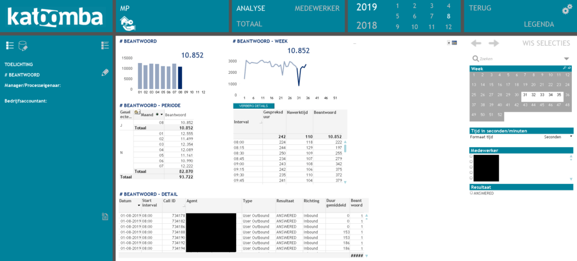Click the chart type icon at top right of week chart

click(455, 43)
